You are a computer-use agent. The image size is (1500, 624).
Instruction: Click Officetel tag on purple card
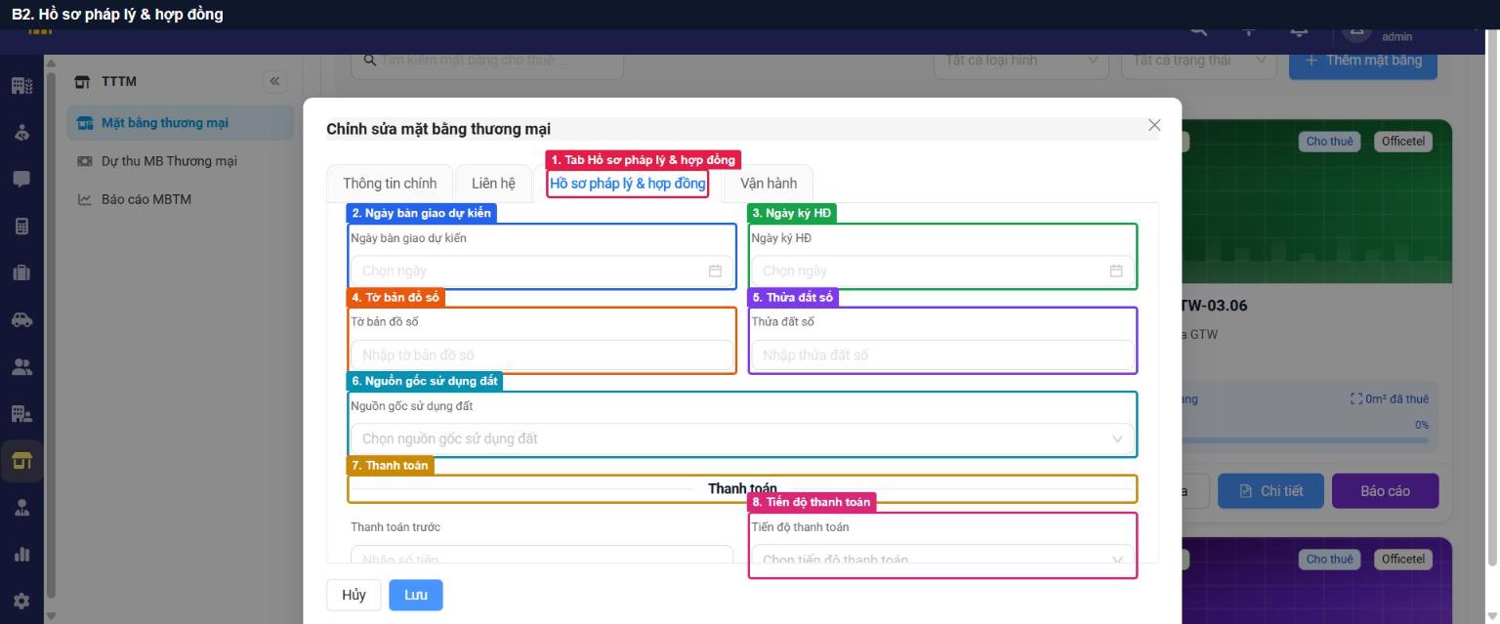1403,560
